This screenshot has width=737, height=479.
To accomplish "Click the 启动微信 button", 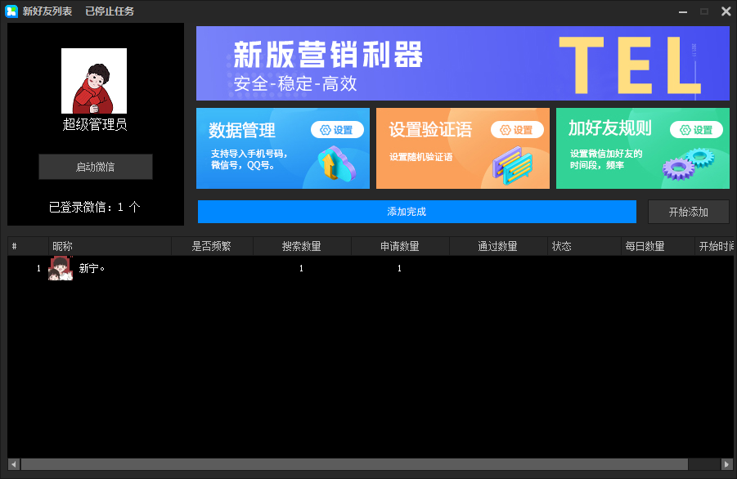I will [95, 166].
